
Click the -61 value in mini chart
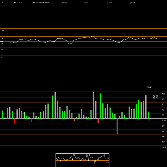[x=108, y=162]
